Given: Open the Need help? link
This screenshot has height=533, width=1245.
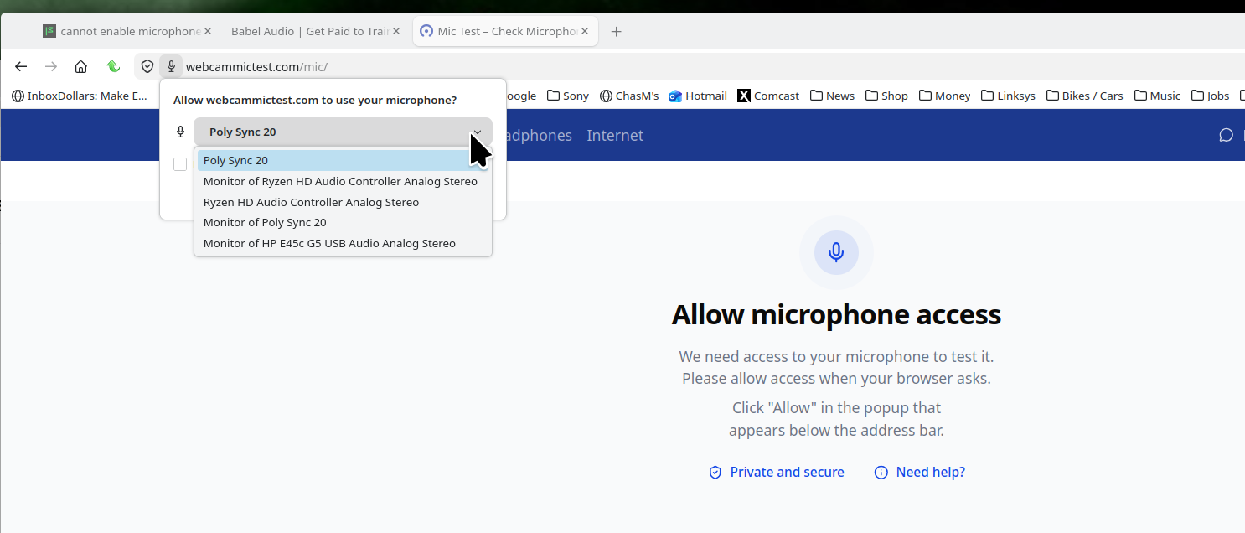Looking at the screenshot, I should click(920, 472).
